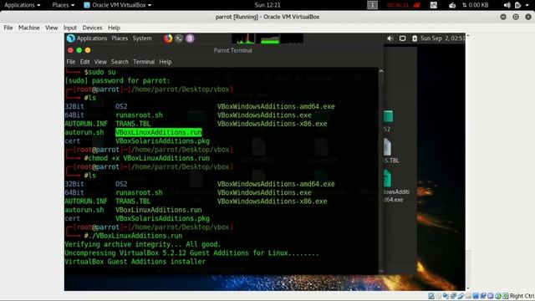Click the guest display icon in panel
Screen dimensions: 535x301
403,38
